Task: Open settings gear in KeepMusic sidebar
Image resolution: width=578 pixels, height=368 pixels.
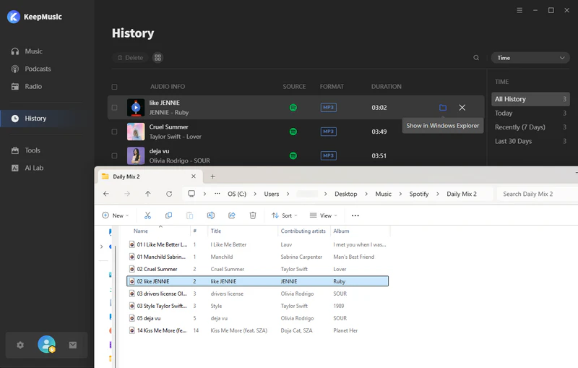Action: pos(20,345)
